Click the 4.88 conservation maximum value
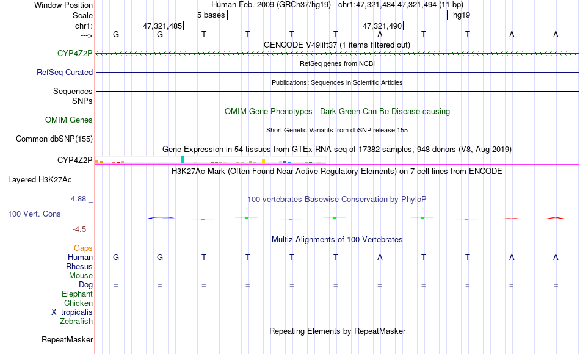 [78, 199]
